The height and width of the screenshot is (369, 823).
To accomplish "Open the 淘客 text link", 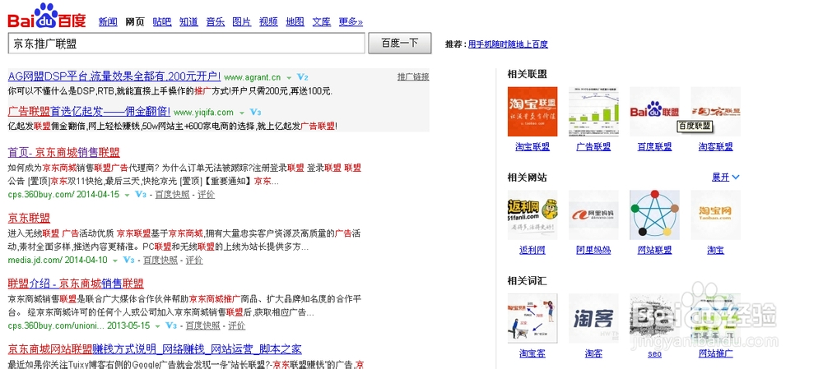I will (593, 354).
